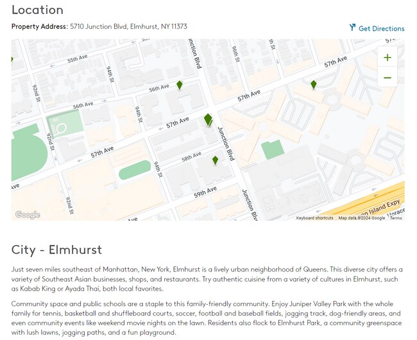This screenshot has height=340, width=417.
Task: Open map Keyboard shortcuts
Action: pos(314,218)
